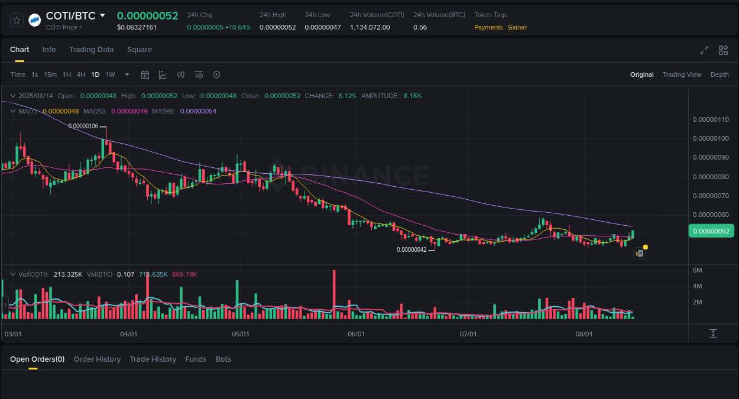This screenshot has width=739, height=399.
Task: Open the chart layout grid icon
Action: coord(723,50)
